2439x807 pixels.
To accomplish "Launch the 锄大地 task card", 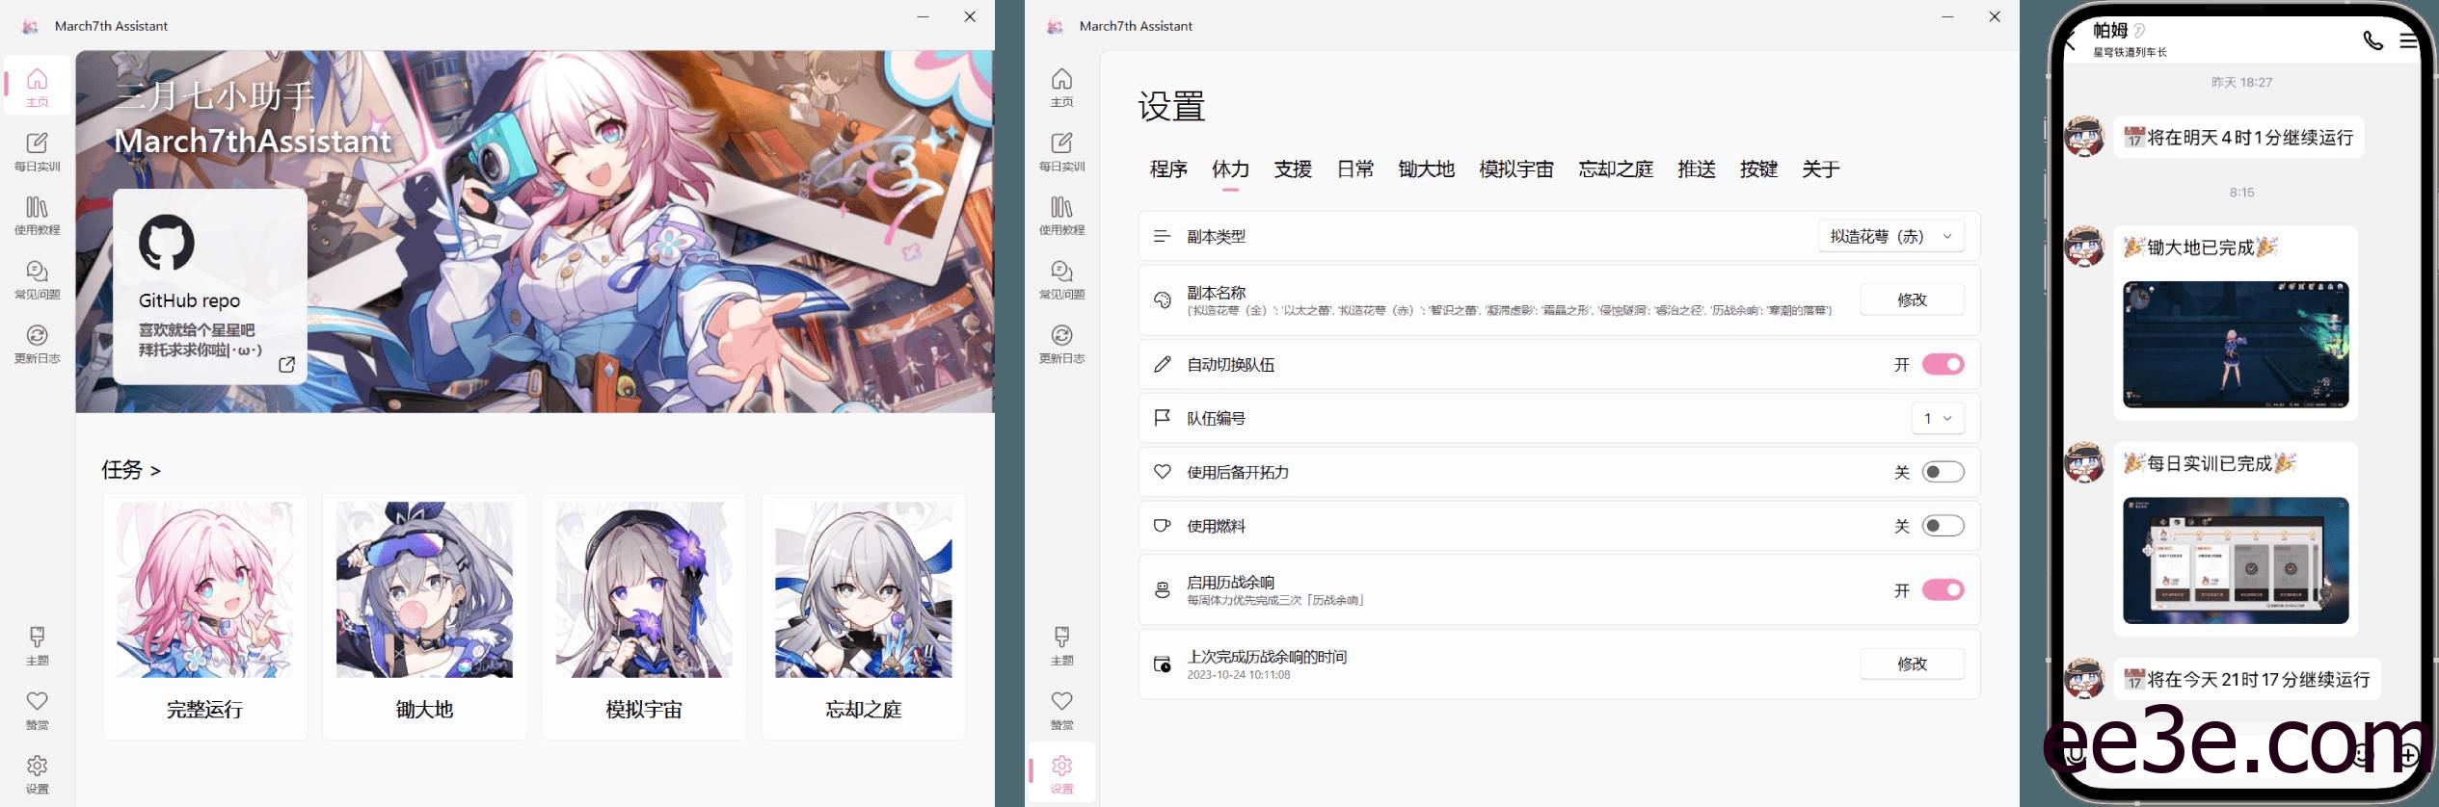I will (x=424, y=616).
